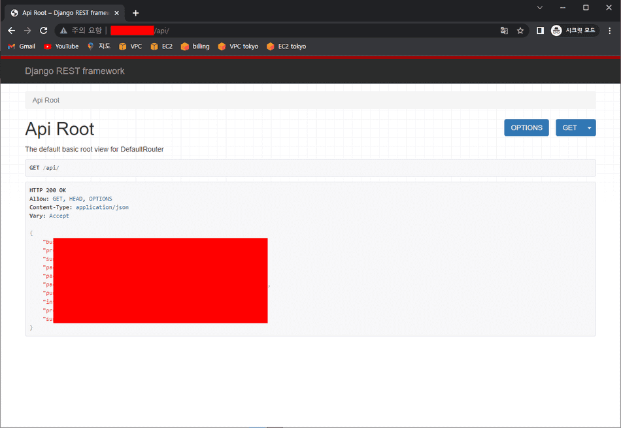Click the translate page icon
Screen dimensions: 621x428
coord(504,31)
